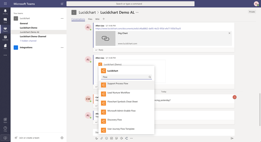Open more messaging extensions ellipsis

pos(132,138)
